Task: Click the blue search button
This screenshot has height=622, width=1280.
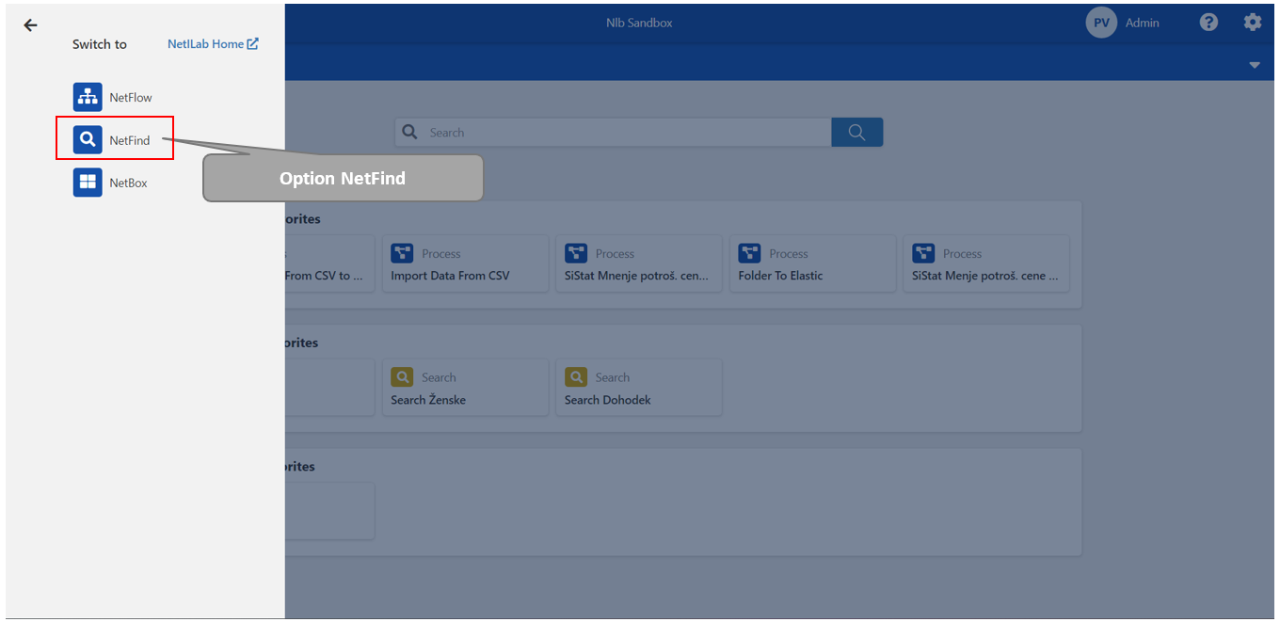Action: click(856, 133)
